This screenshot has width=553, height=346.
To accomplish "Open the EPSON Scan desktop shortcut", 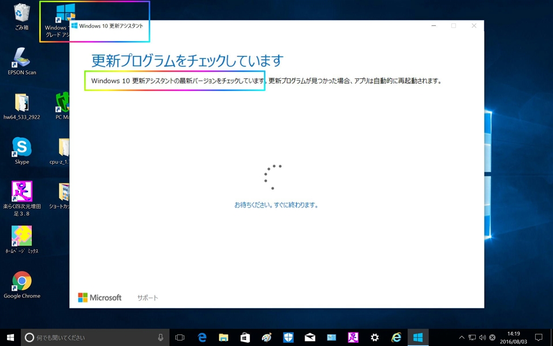I will point(22,61).
